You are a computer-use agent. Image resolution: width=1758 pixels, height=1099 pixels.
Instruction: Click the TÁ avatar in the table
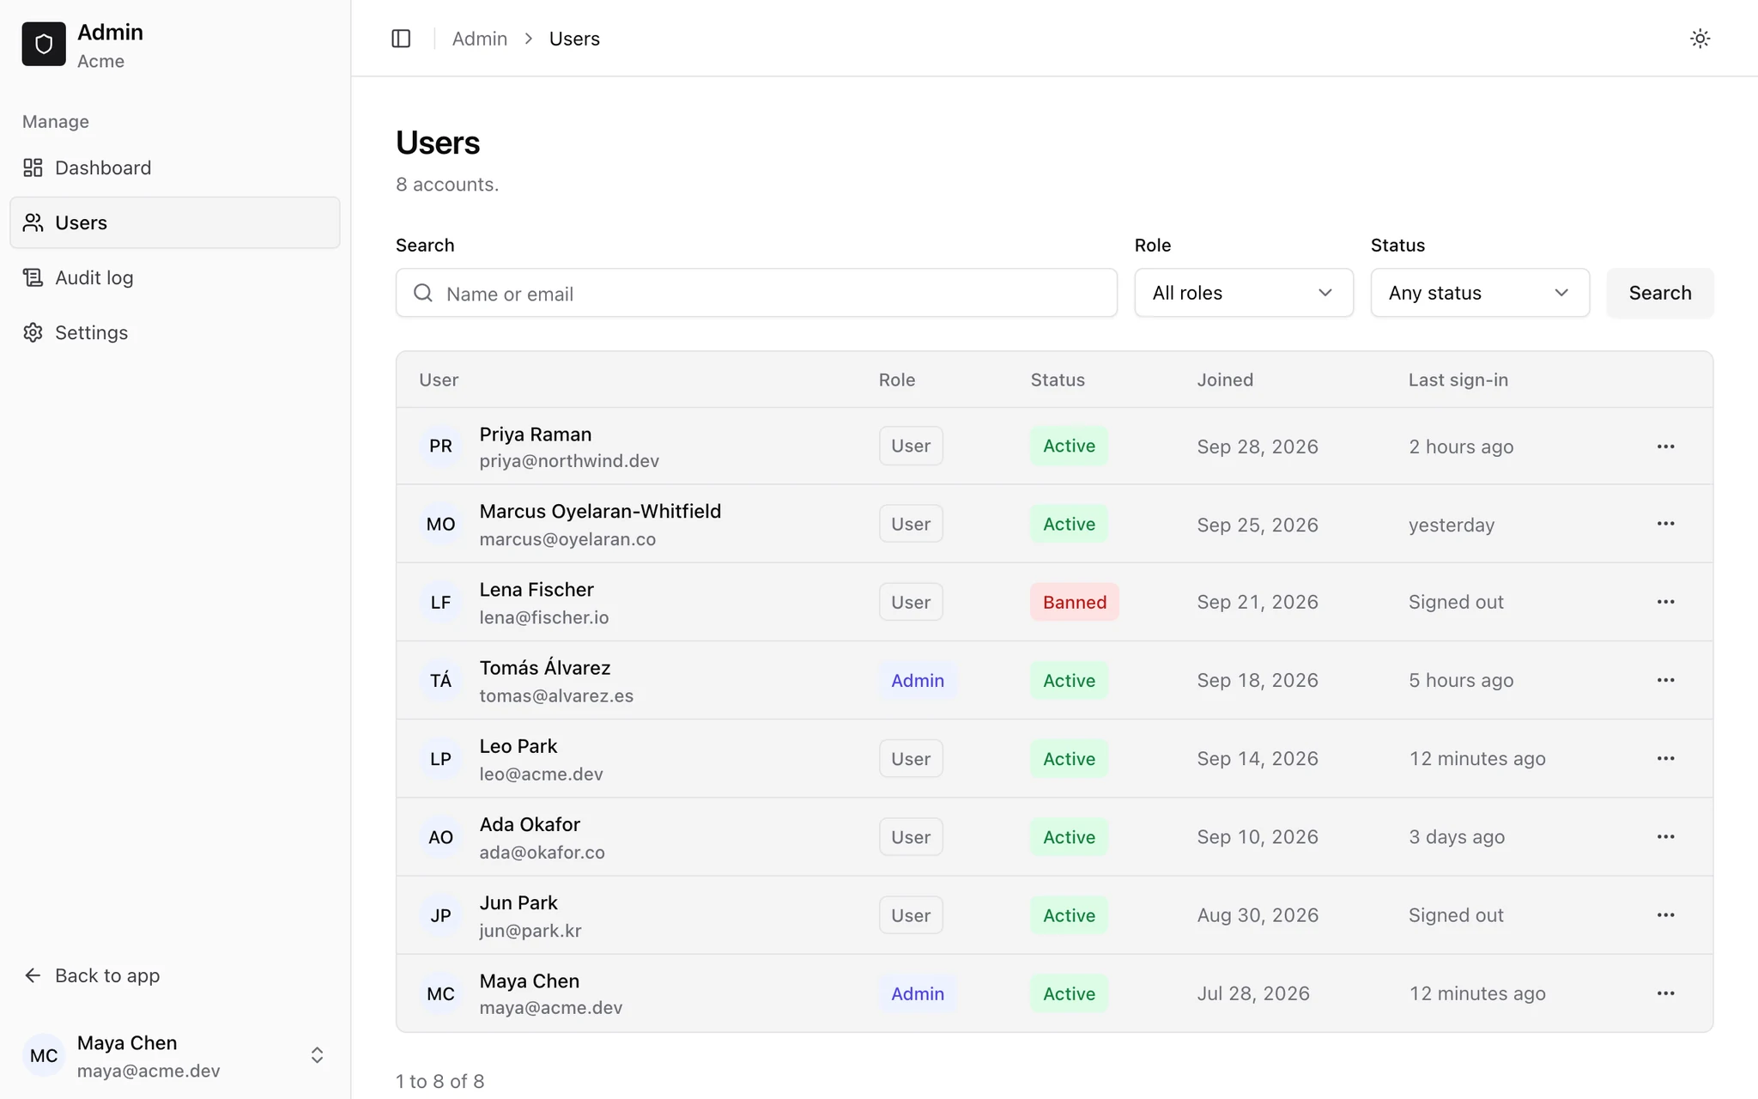(440, 680)
